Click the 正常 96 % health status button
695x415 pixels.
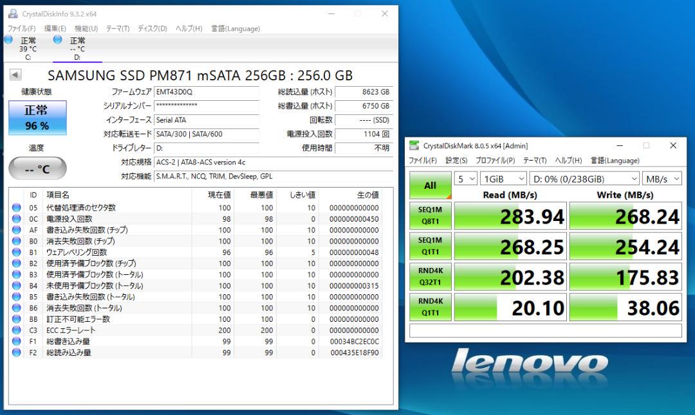tap(38, 118)
